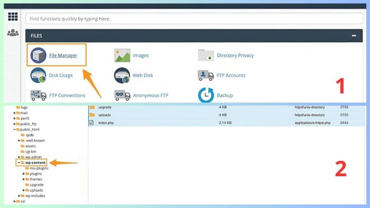The width and height of the screenshot is (370, 208).
Task: Open the Web Disk link
Action: 143,75
